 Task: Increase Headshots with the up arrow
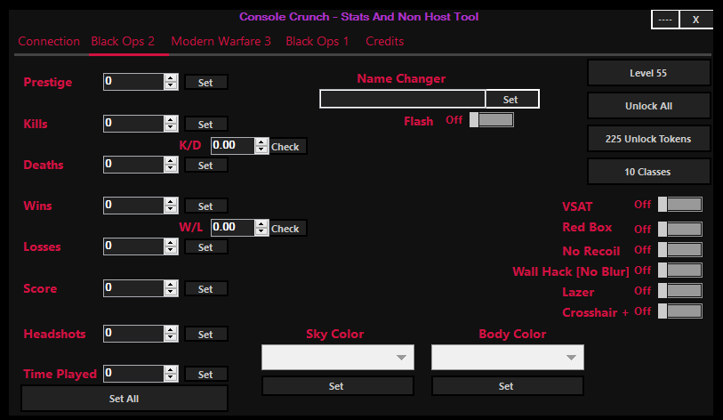171,329
